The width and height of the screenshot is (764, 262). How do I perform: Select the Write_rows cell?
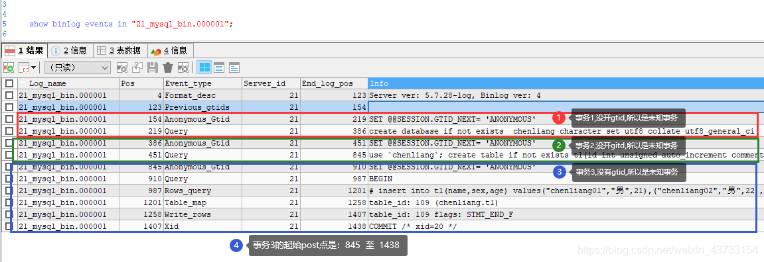coord(202,214)
